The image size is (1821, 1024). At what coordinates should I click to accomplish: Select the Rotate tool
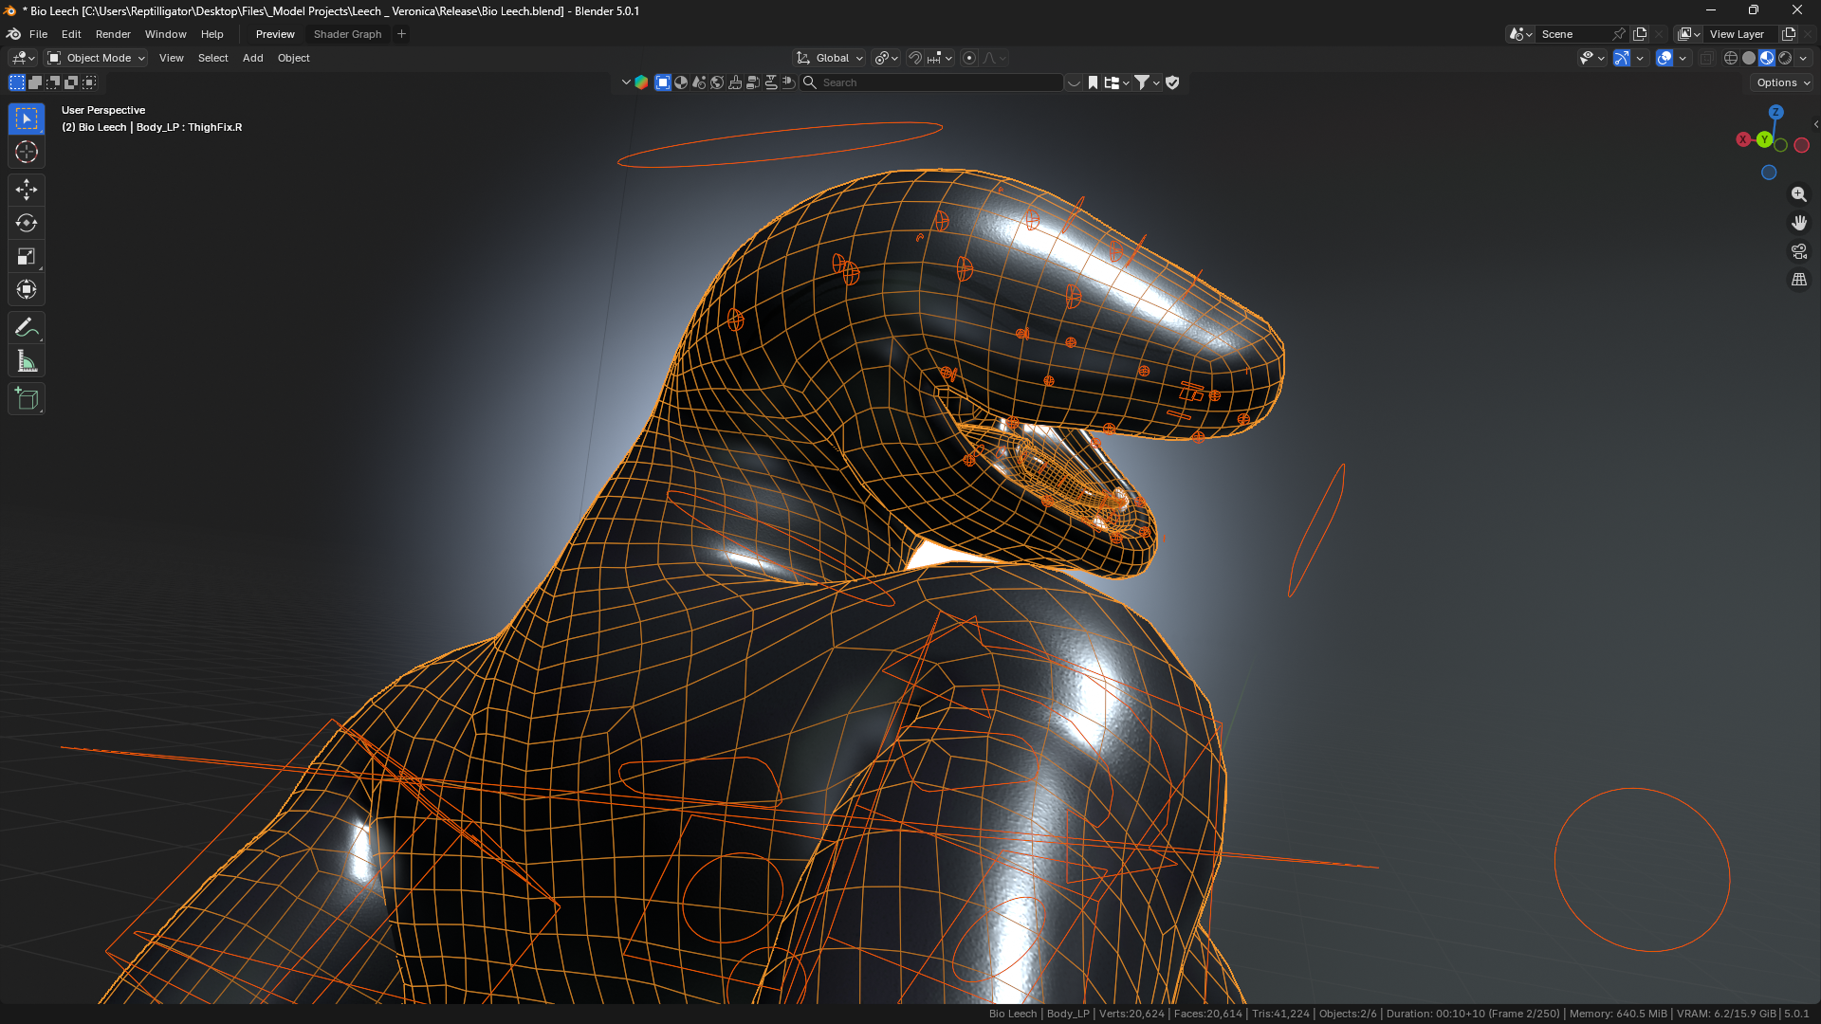(27, 223)
